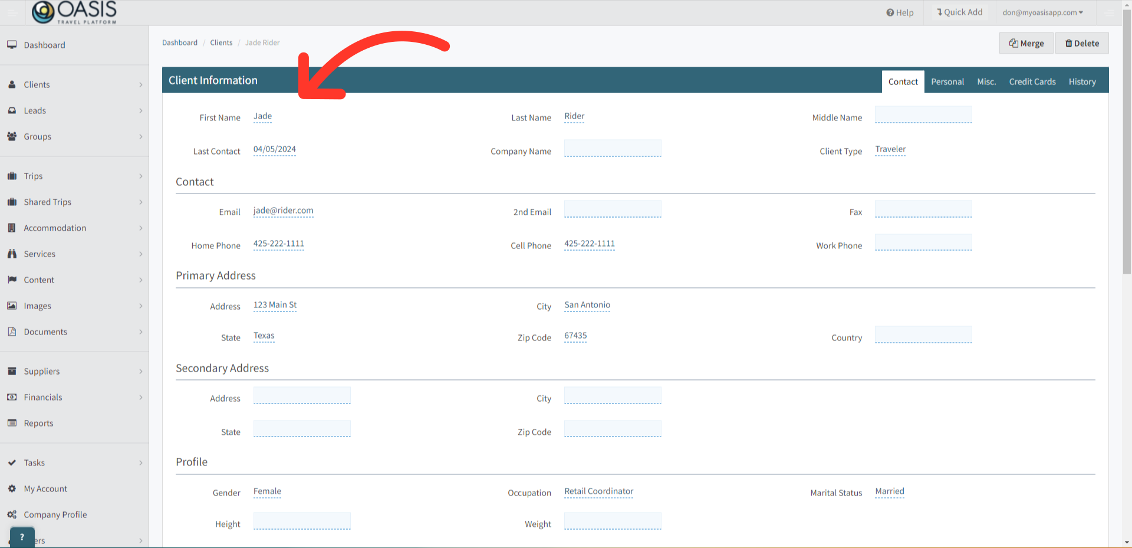1132x548 pixels.
Task: Open the Company Profile settings
Action: [x=55, y=514]
